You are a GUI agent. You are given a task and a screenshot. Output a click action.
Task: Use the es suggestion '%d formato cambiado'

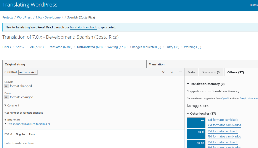pyautogui.click(x=223, y=120)
